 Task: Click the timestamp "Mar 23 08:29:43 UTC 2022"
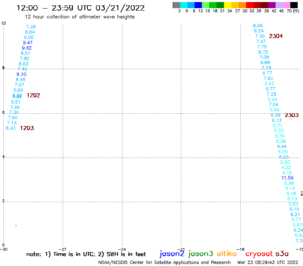point(268,262)
